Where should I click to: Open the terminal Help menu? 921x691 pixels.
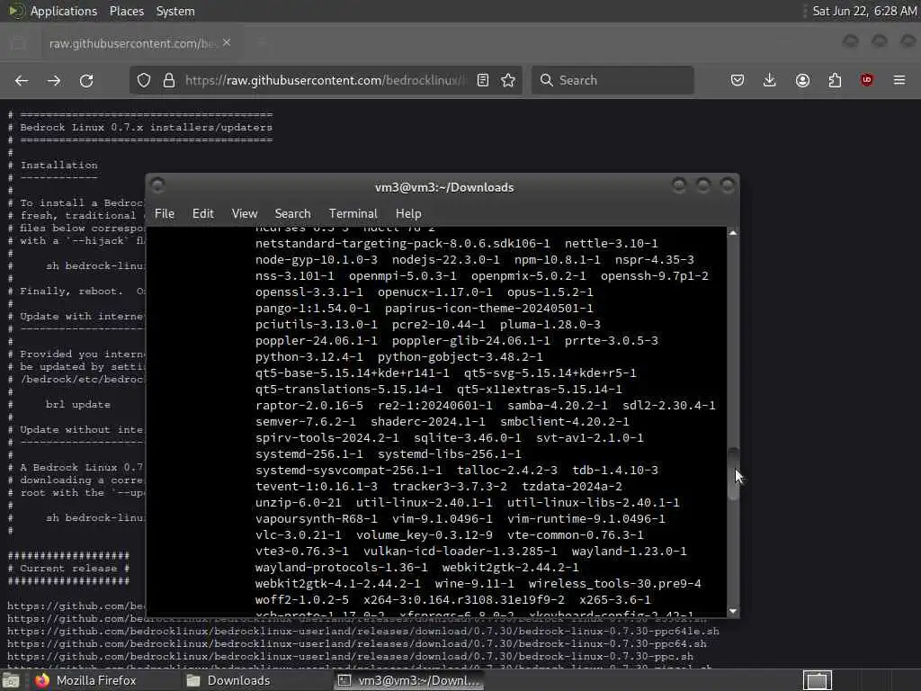point(408,214)
